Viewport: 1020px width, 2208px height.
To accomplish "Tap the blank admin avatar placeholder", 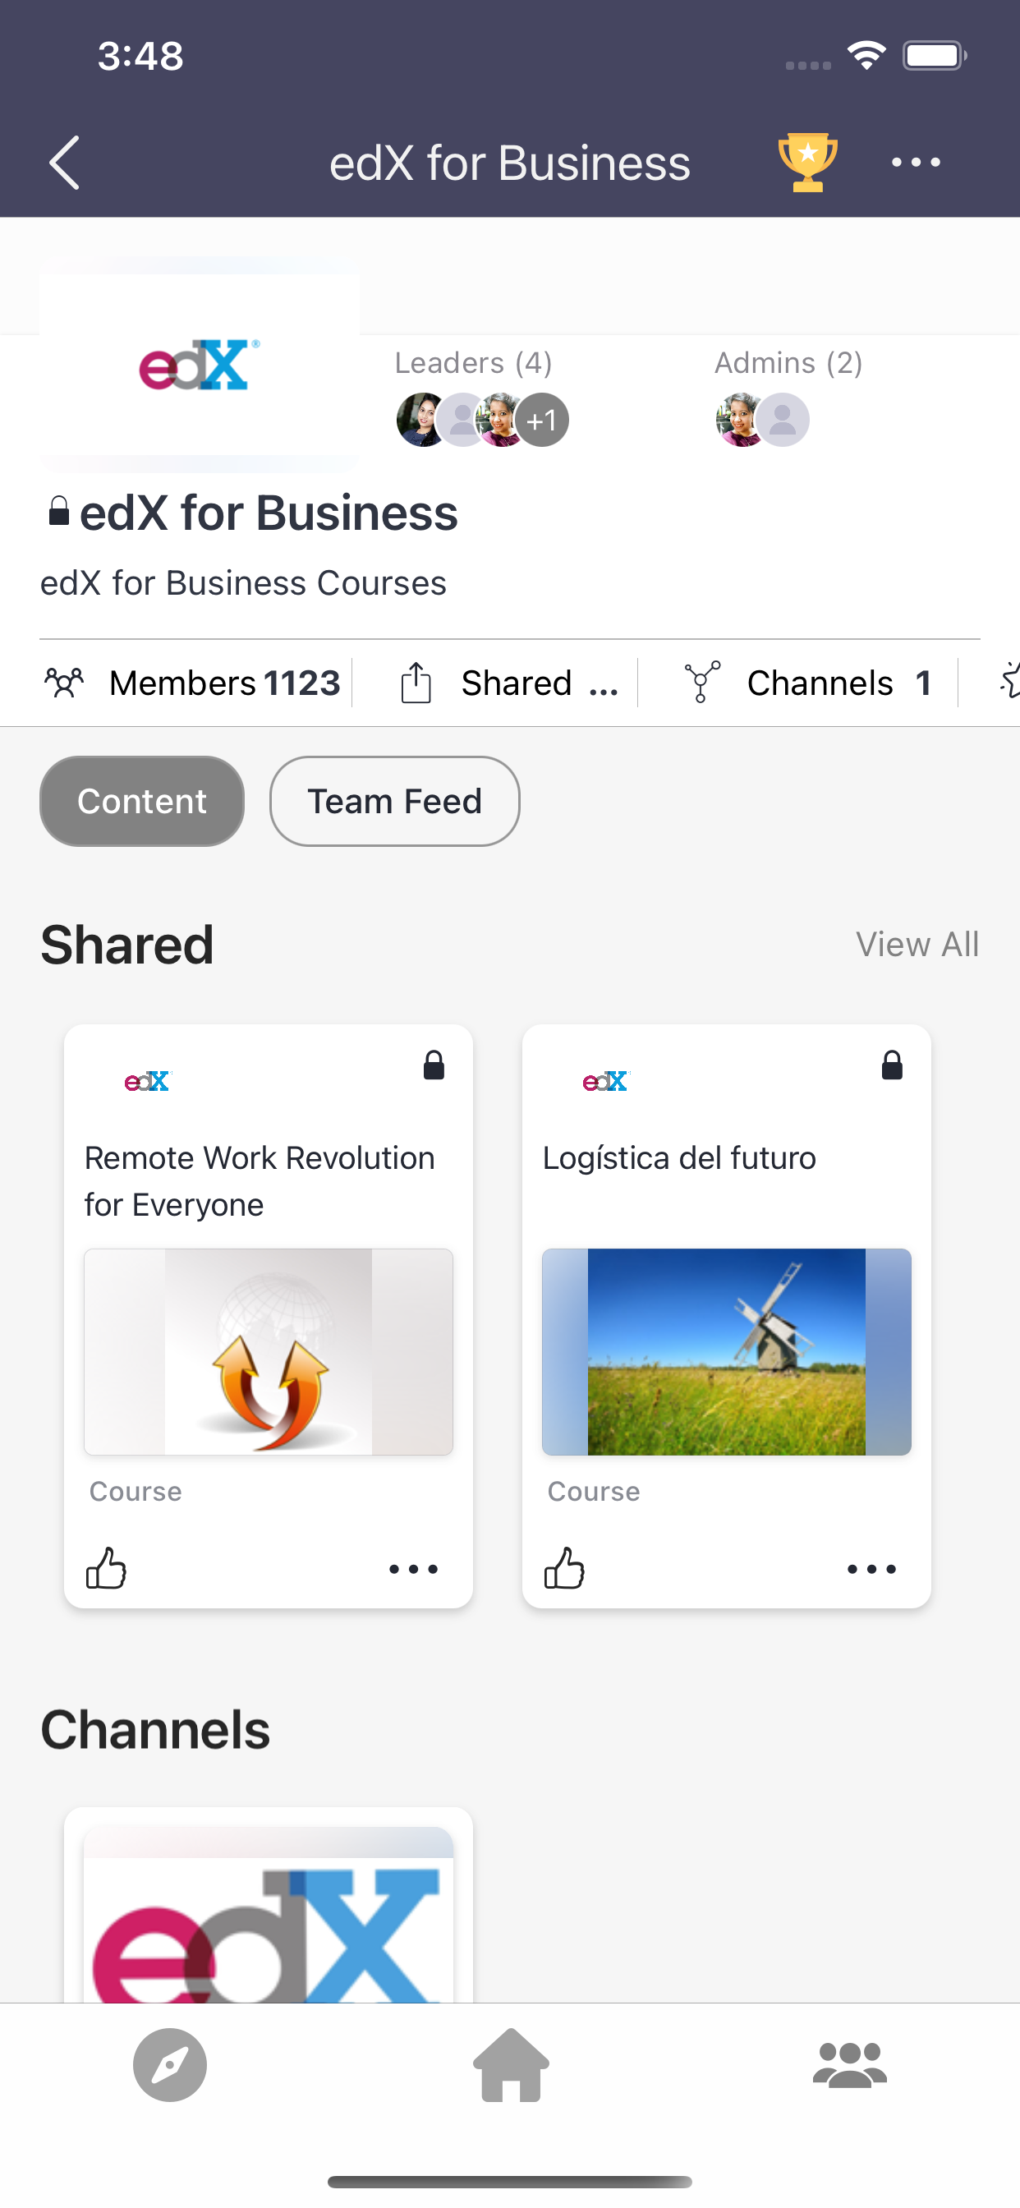I will [x=783, y=420].
